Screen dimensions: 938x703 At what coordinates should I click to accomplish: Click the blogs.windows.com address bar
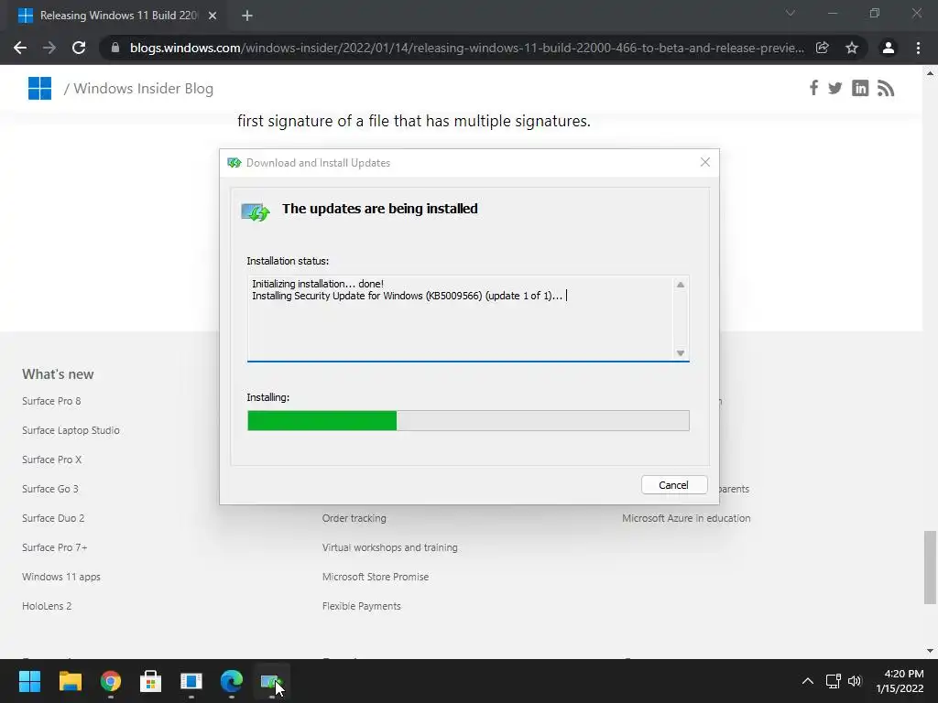click(x=466, y=48)
